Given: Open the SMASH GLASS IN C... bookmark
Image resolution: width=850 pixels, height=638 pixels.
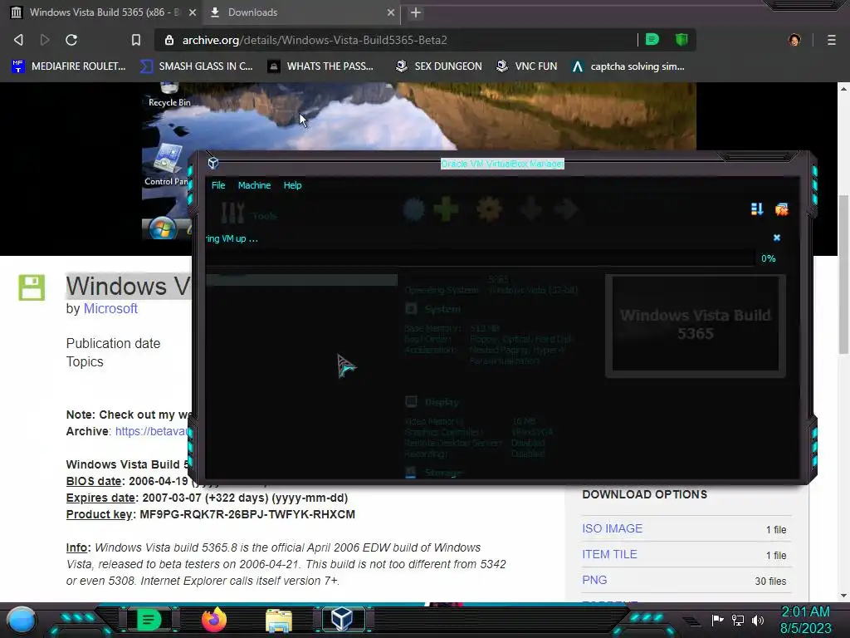Looking at the screenshot, I should pos(197,66).
